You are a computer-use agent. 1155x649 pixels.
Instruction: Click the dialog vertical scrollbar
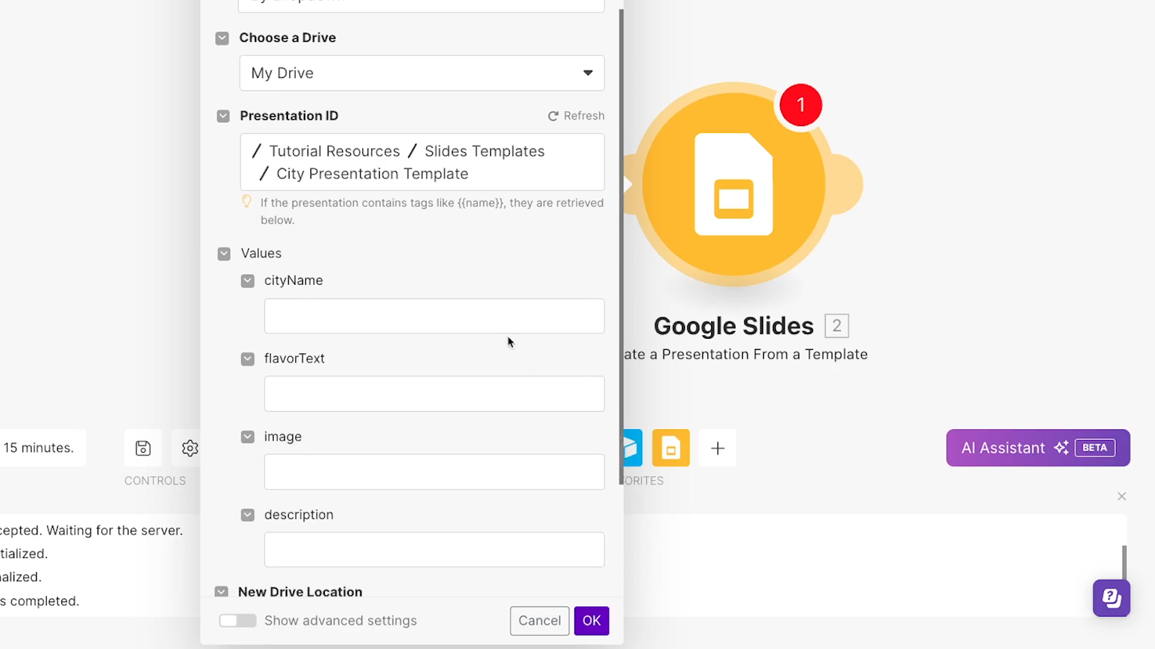[x=621, y=245]
